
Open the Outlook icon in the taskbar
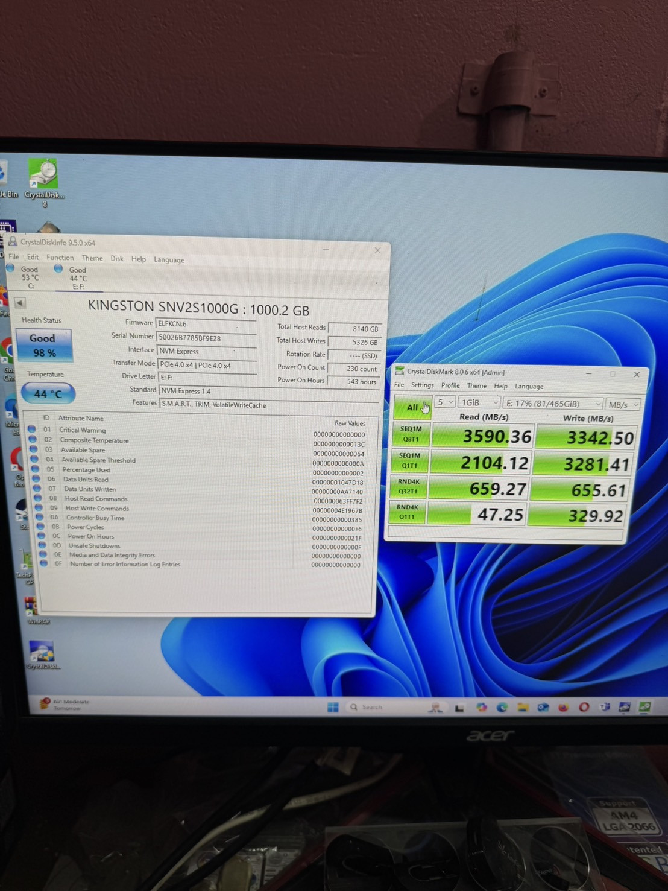click(x=543, y=707)
